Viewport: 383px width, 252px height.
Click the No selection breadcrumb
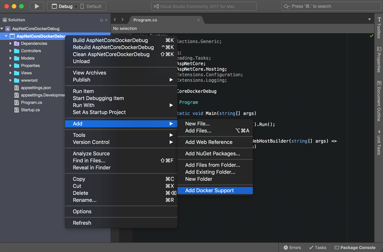(125, 29)
